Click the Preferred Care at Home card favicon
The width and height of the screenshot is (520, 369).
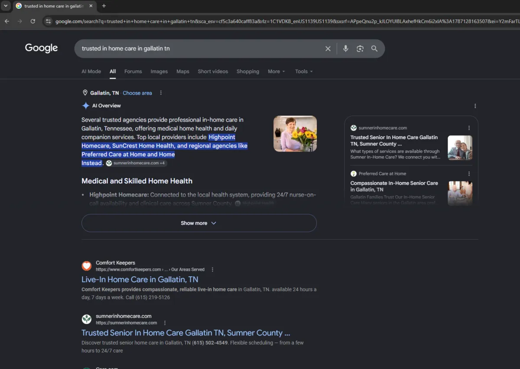click(354, 174)
